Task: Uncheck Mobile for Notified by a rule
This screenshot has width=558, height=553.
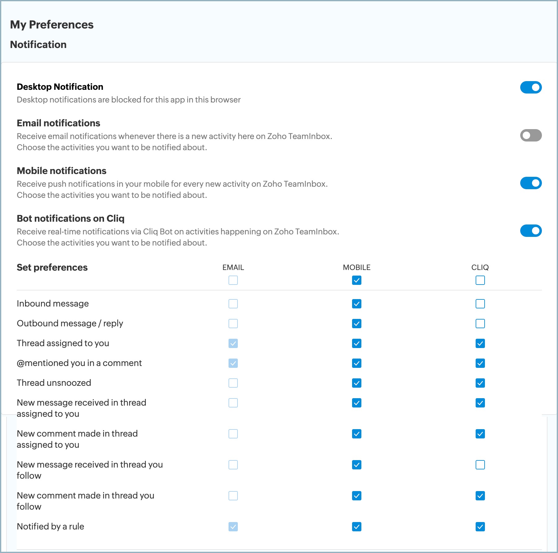Action: [x=357, y=527]
